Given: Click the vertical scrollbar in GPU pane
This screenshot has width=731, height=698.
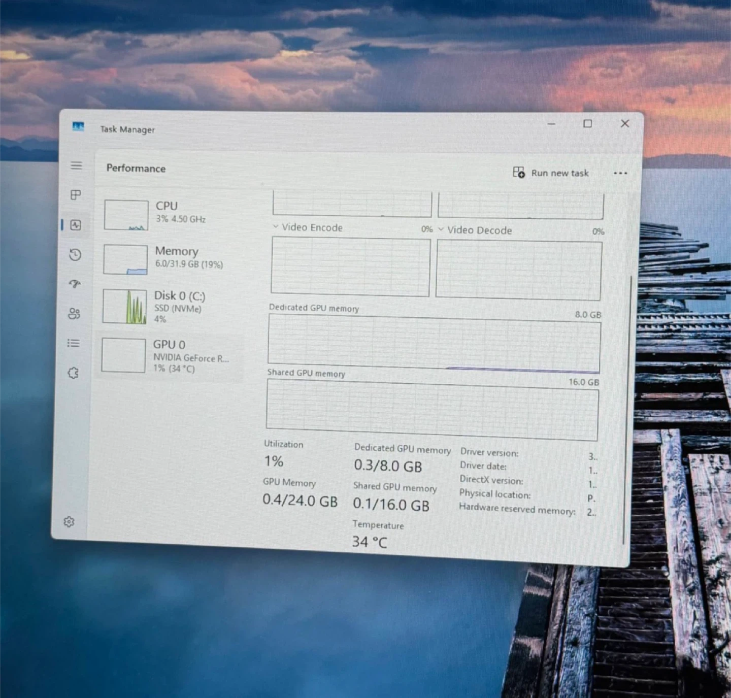Looking at the screenshot, I should click(627, 406).
